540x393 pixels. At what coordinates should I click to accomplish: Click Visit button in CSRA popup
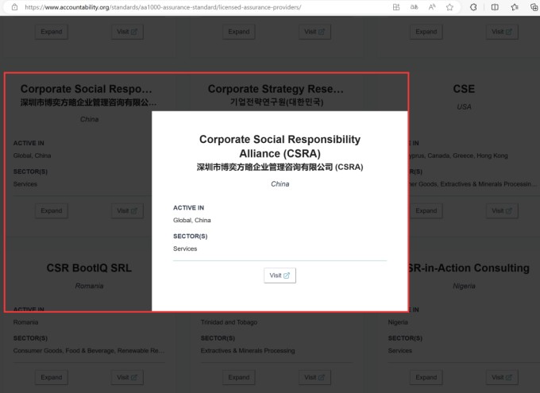pos(280,275)
